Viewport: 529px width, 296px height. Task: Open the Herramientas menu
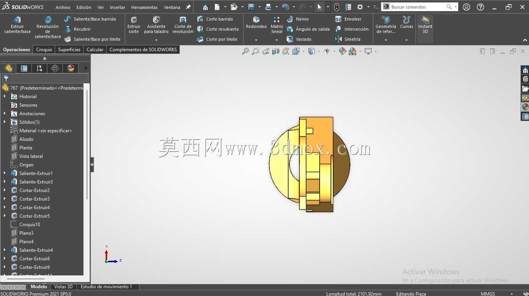(x=144, y=7)
